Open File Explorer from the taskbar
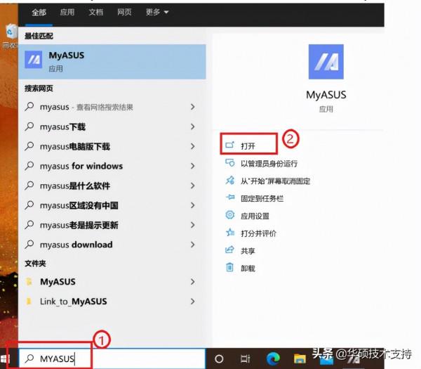Screen dimensions: 421x369 point(300,358)
